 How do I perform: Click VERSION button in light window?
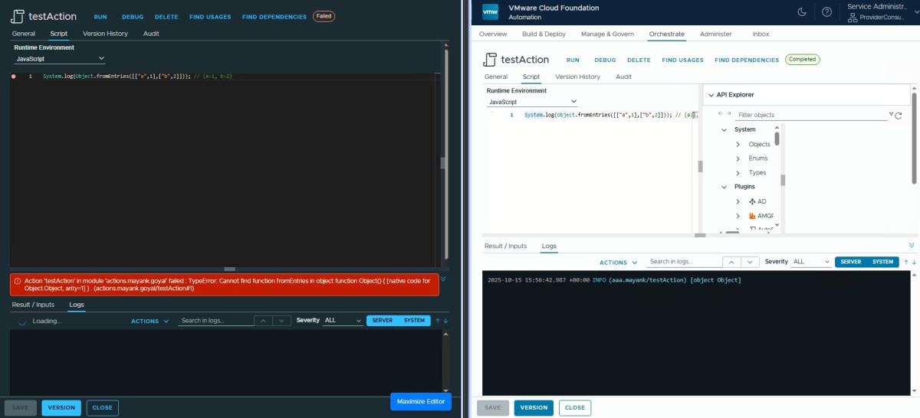pyautogui.click(x=534, y=408)
